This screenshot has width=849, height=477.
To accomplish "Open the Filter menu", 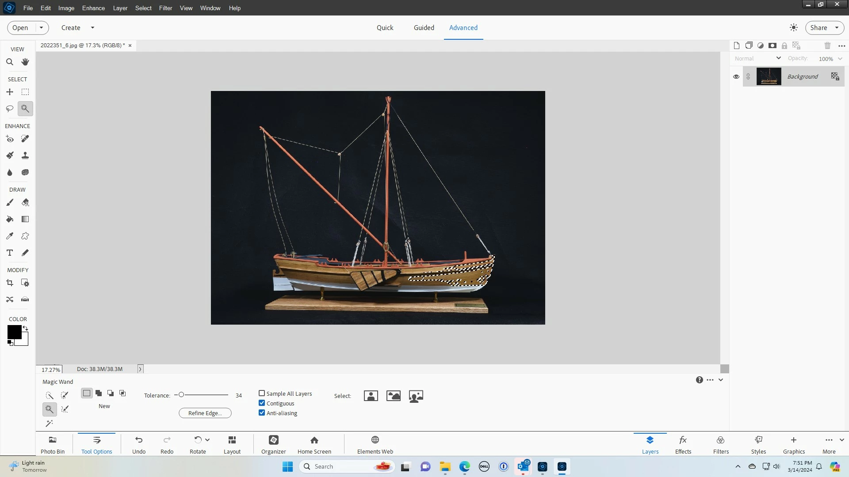I will 165,8.
